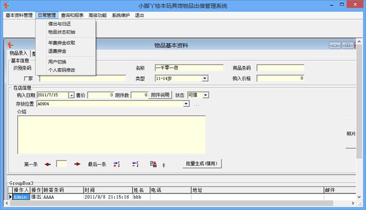Click the 名称 field containing 一千零一夜
Viewport: 366px width, 210px height.
pos(189,68)
